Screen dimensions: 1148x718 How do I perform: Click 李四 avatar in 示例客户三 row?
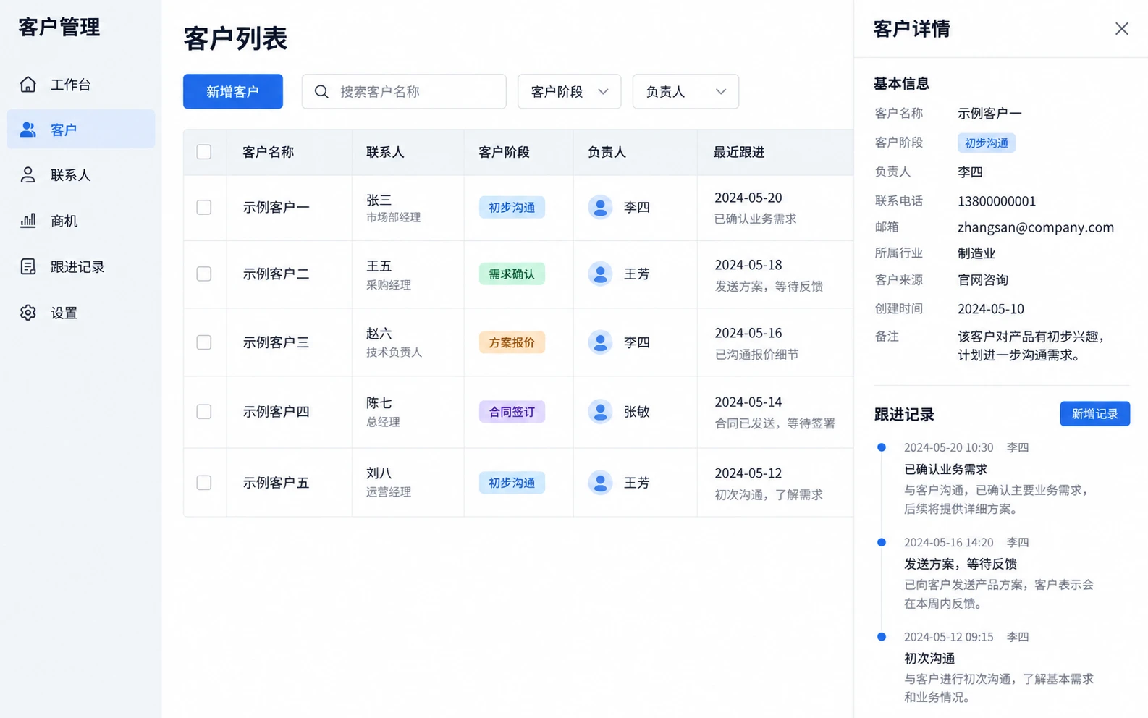tap(600, 342)
